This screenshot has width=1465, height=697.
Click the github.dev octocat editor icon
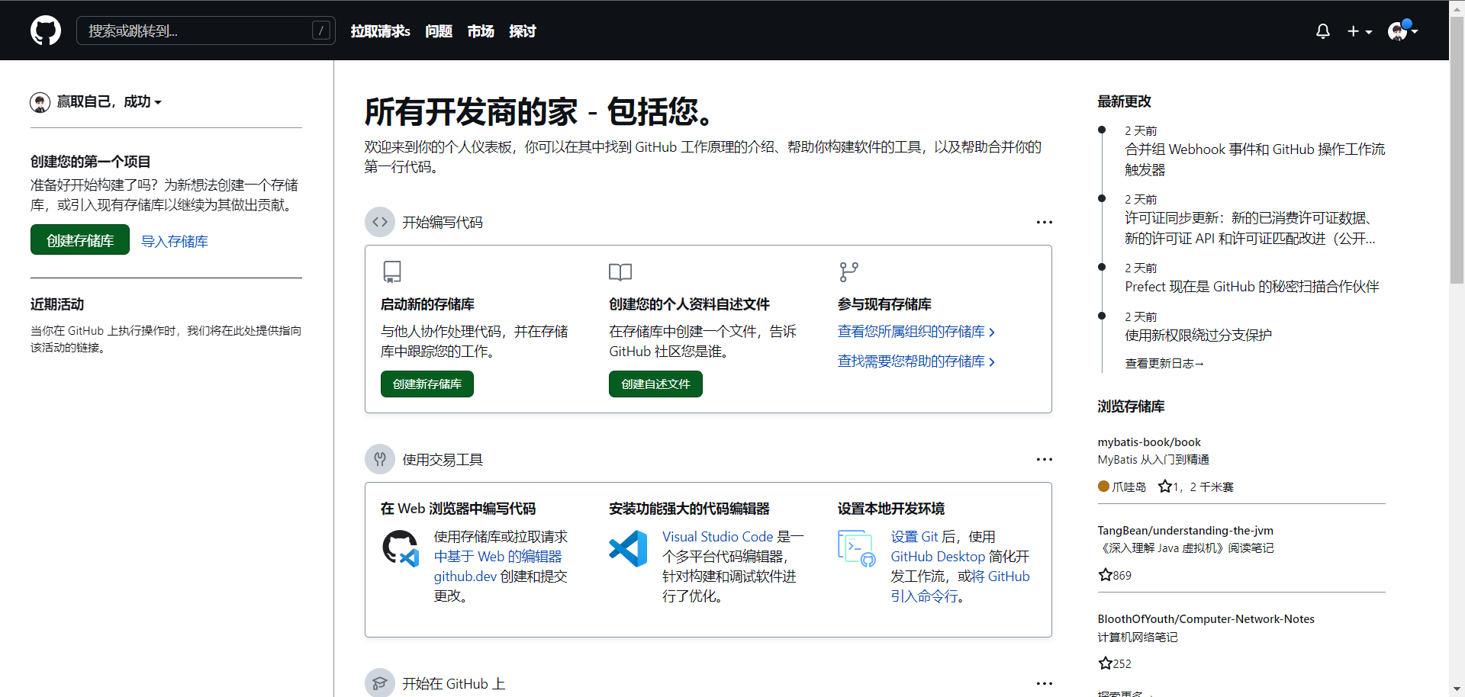pos(401,548)
